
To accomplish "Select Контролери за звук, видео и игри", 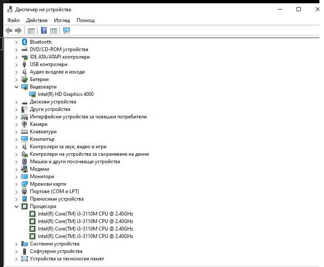I will (68, 147).
